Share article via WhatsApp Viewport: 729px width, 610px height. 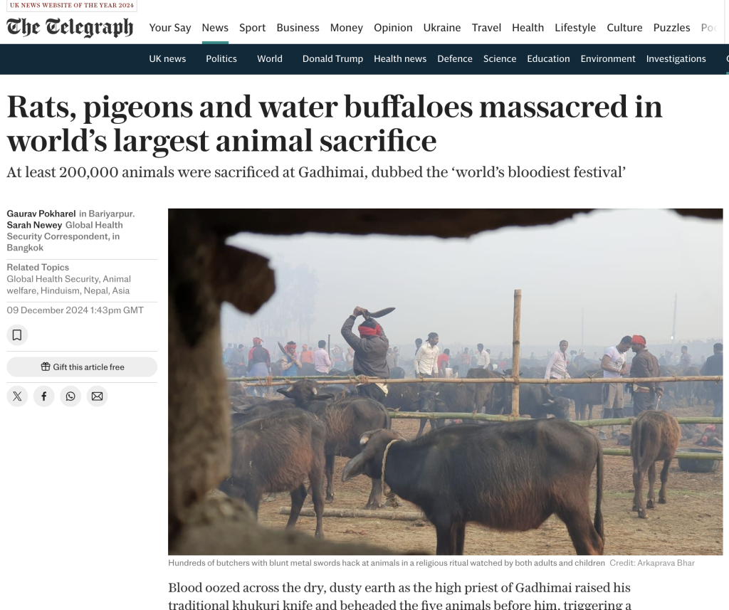click(70, 396)
